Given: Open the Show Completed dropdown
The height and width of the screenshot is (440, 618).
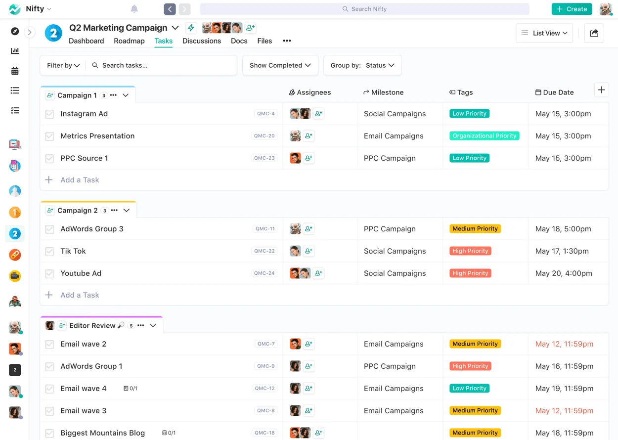Looking at the screenshot, I should [x=280, y=65].
